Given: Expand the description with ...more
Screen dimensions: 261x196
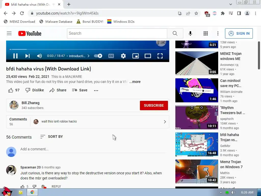Looking at the screenshot, I should click(135, 82).
